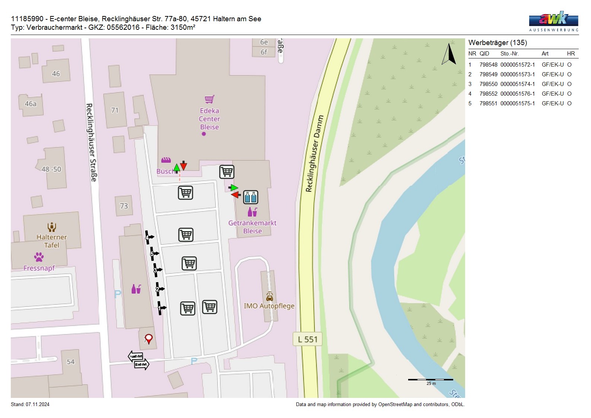Click the awk Aussenwerbung logo
Viewport: 591px width, 418px height.
pos(553,21)
